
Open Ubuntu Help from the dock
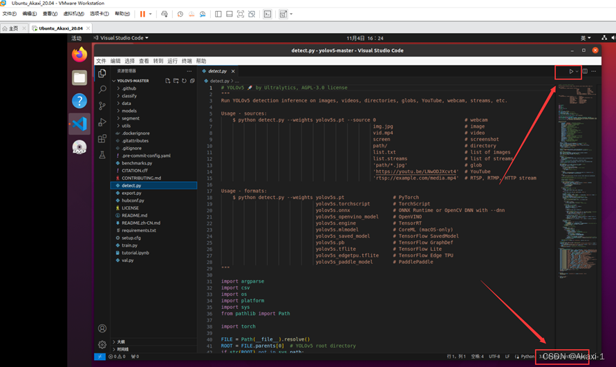point(80,101)
